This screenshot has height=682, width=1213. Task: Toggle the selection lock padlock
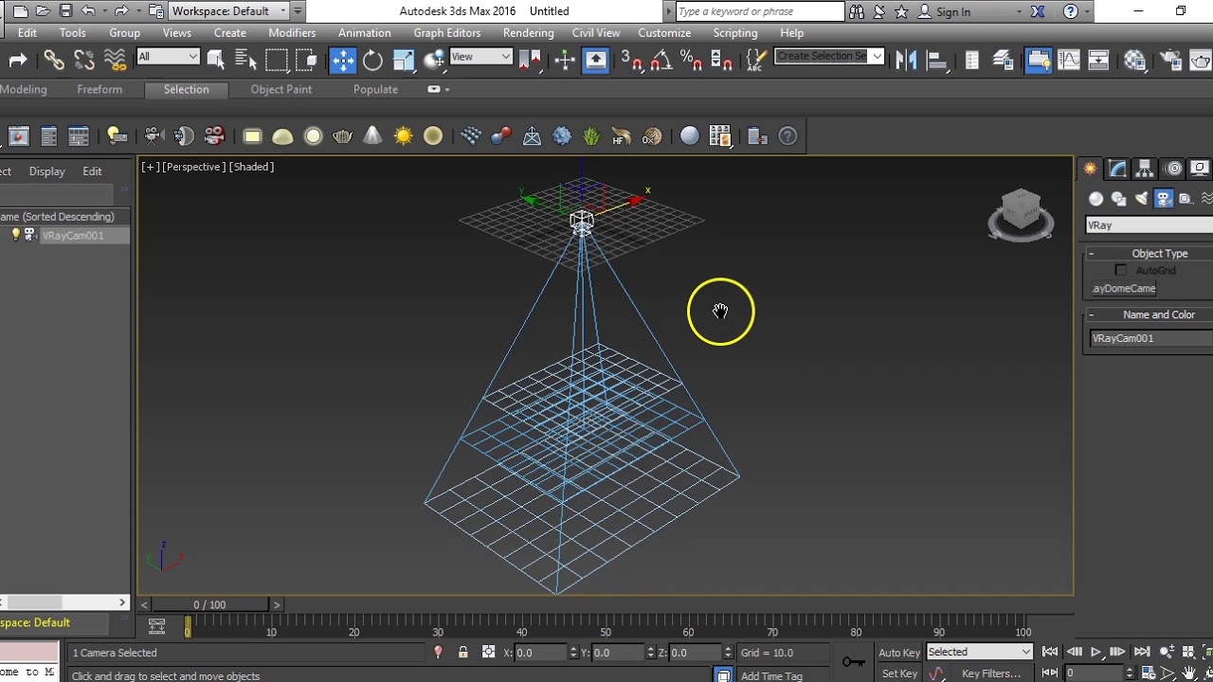[462, 653]
